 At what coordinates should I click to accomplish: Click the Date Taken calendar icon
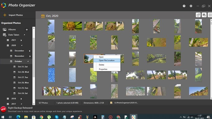(x=5, y=35)
